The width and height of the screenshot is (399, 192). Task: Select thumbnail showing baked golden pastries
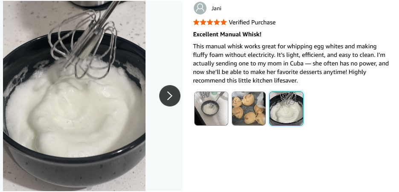(x=249, y=109)
